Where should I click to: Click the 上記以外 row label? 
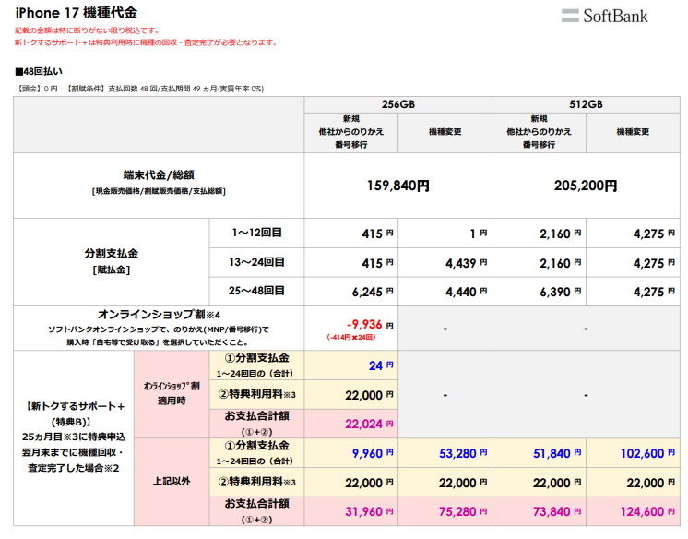pos(172,481)
